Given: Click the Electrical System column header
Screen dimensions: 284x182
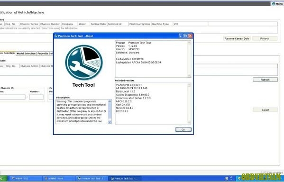Looking at the screenshot, I should click(140, 24).
